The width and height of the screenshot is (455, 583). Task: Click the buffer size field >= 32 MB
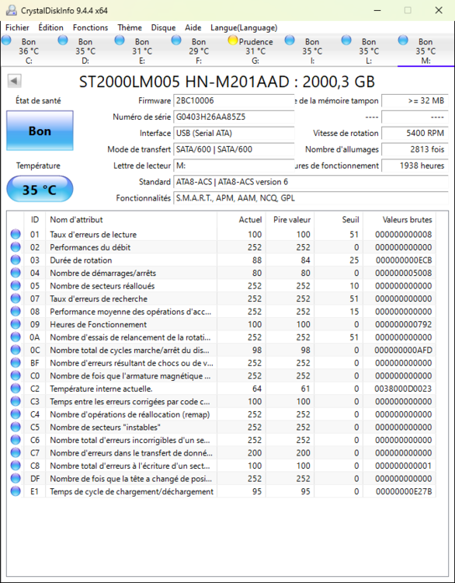[415, 100]
